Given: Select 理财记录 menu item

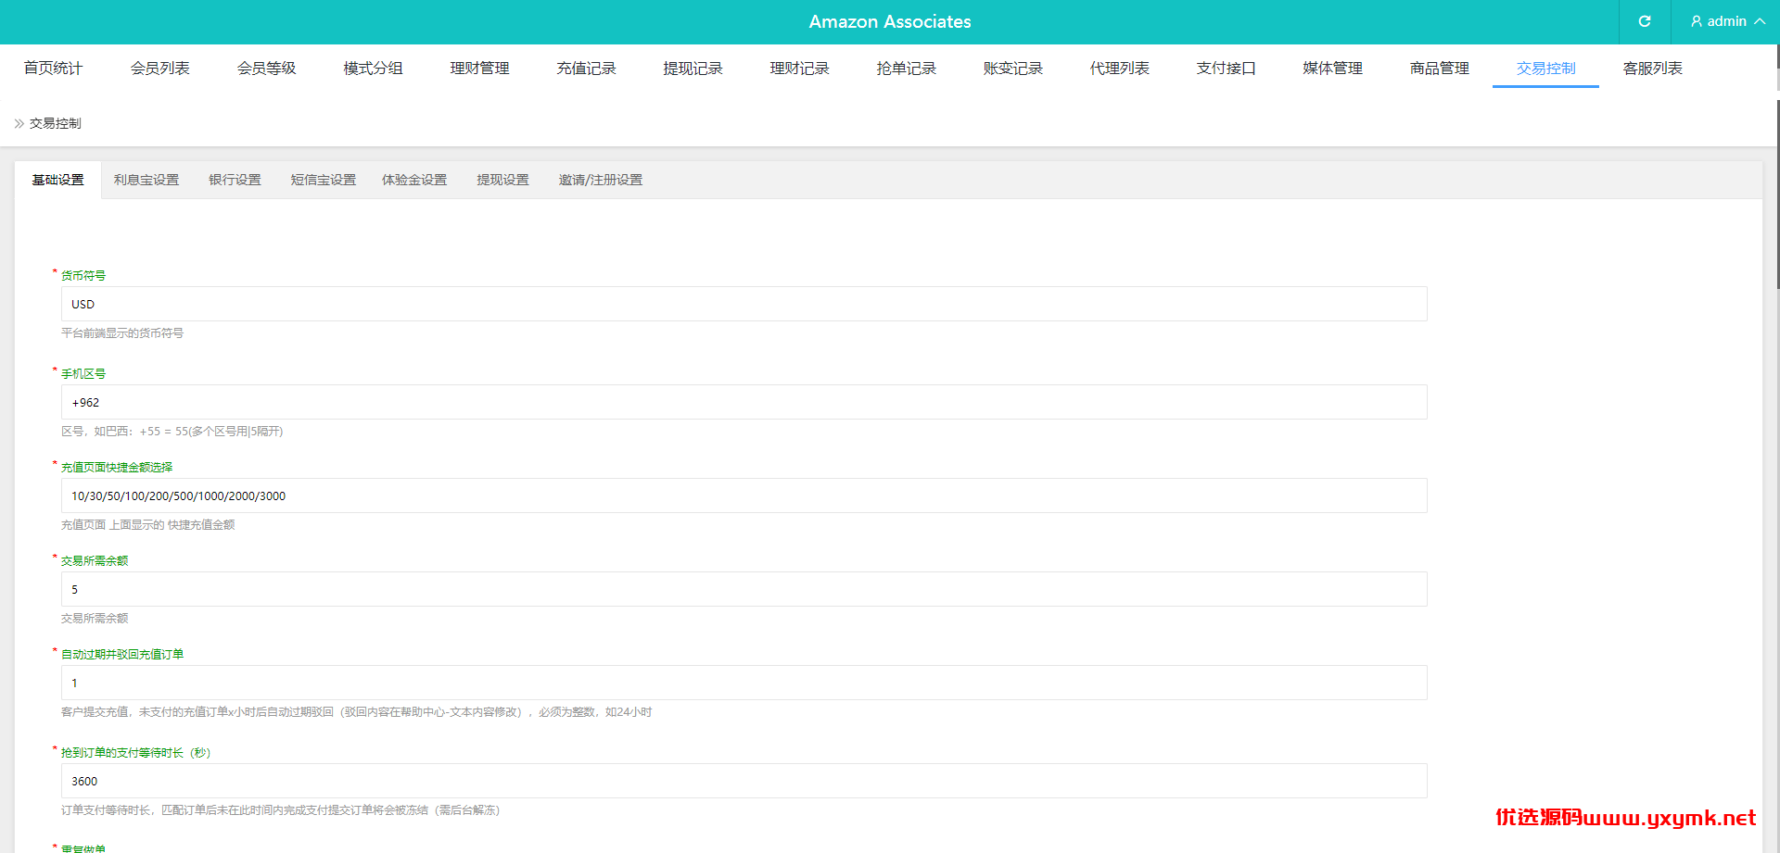Looking at the screenshot, I should click(799, 68).
